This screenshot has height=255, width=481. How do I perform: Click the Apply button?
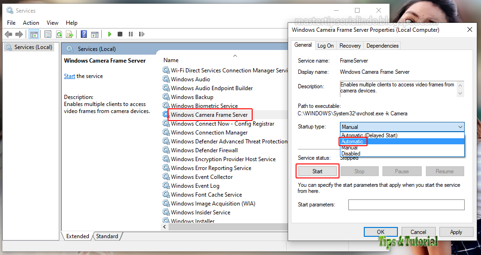[456, 232]
